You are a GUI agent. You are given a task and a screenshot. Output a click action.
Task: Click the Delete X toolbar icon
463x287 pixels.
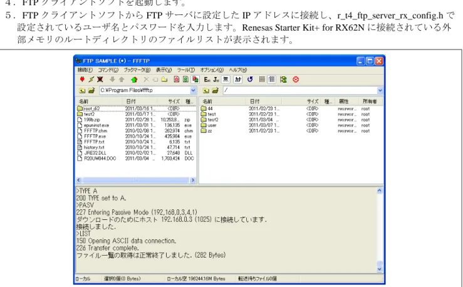146,80
